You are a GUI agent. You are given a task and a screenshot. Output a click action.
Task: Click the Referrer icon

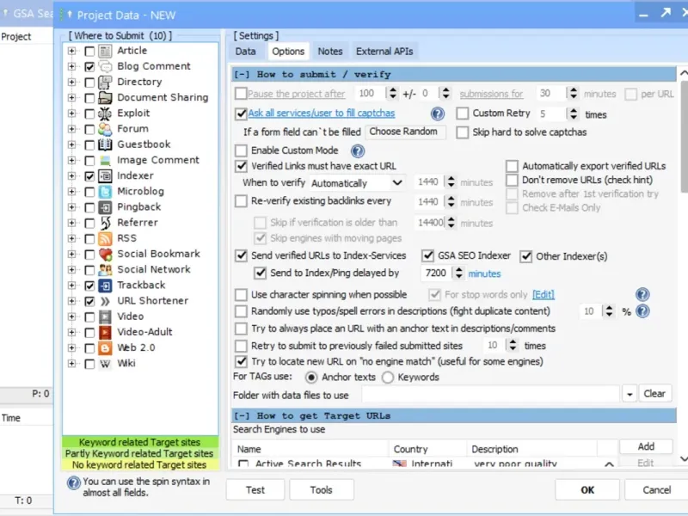105,223
